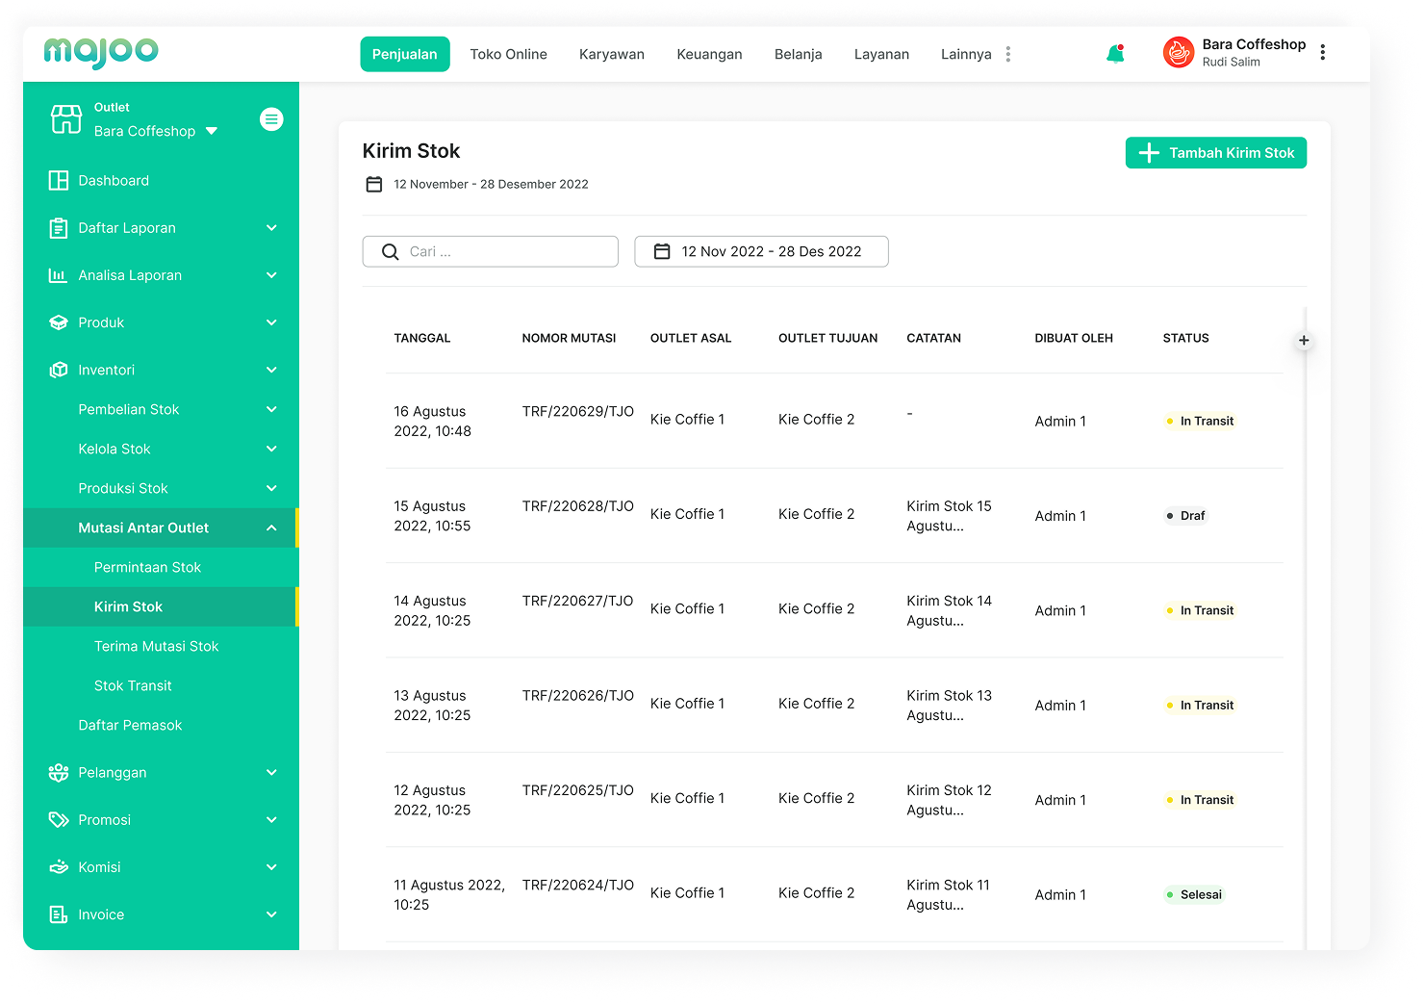Click the magnifier icon in the search box
Image resolution: width=1424 pixels, height=1004 pixels.
pos(390,251)
